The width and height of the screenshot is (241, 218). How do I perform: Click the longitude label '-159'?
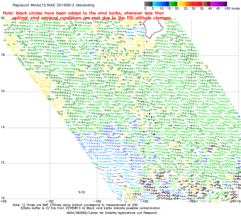coord(97,202)
